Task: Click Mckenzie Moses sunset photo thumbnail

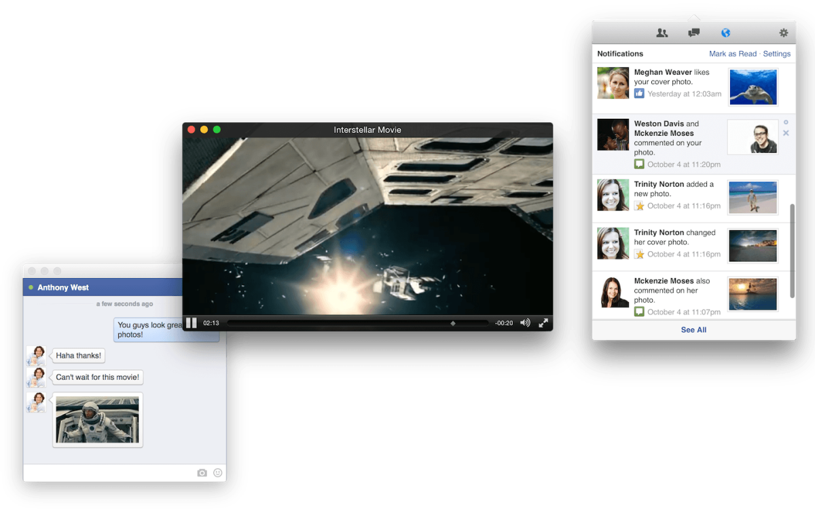Action: coord(753,295)
